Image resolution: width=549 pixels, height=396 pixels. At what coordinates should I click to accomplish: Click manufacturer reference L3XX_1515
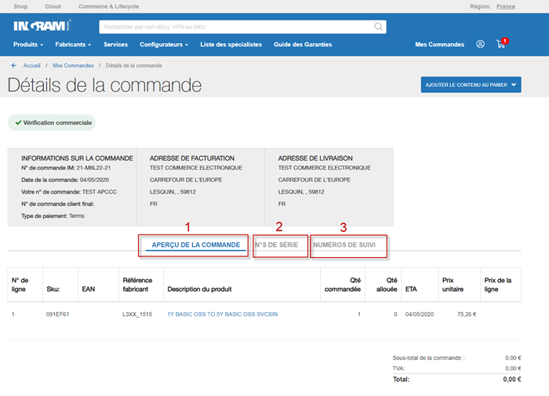(x=137, y=314)
